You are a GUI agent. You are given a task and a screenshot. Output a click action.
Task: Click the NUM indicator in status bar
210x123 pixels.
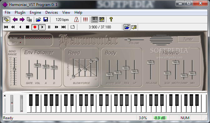coord(185,118)
